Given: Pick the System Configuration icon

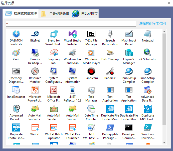Looking at the screenshot, I should [x=54, y=71].
